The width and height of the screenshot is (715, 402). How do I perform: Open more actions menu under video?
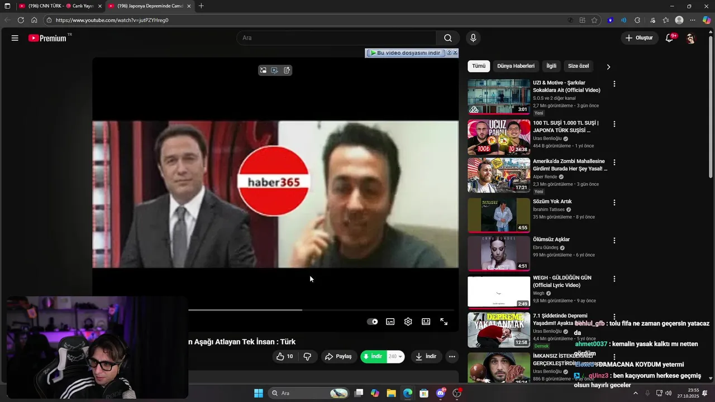[x=452, y=356]
